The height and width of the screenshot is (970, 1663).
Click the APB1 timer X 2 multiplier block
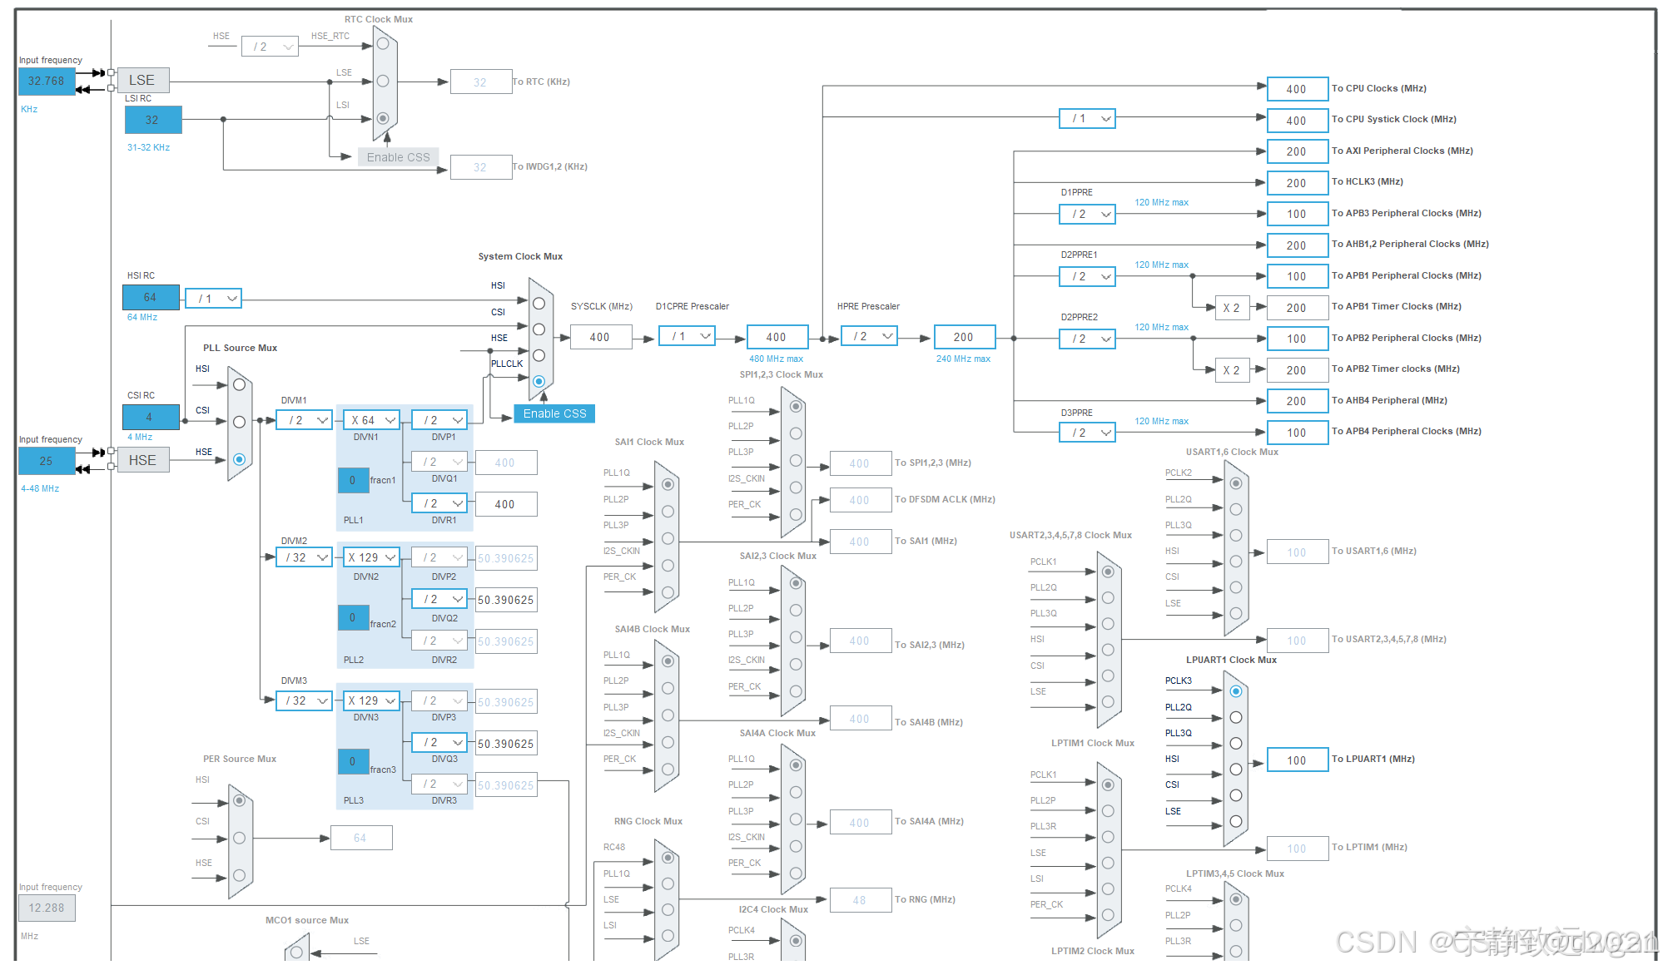click(1231, 308)
